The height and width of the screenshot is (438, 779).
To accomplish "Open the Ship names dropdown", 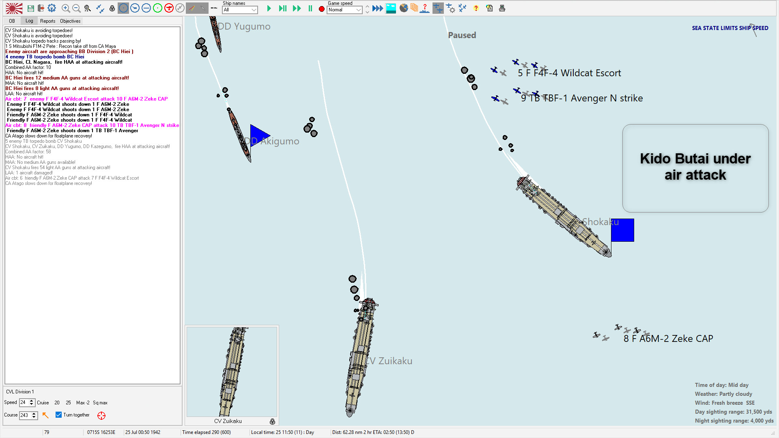I will coord(239,10).
